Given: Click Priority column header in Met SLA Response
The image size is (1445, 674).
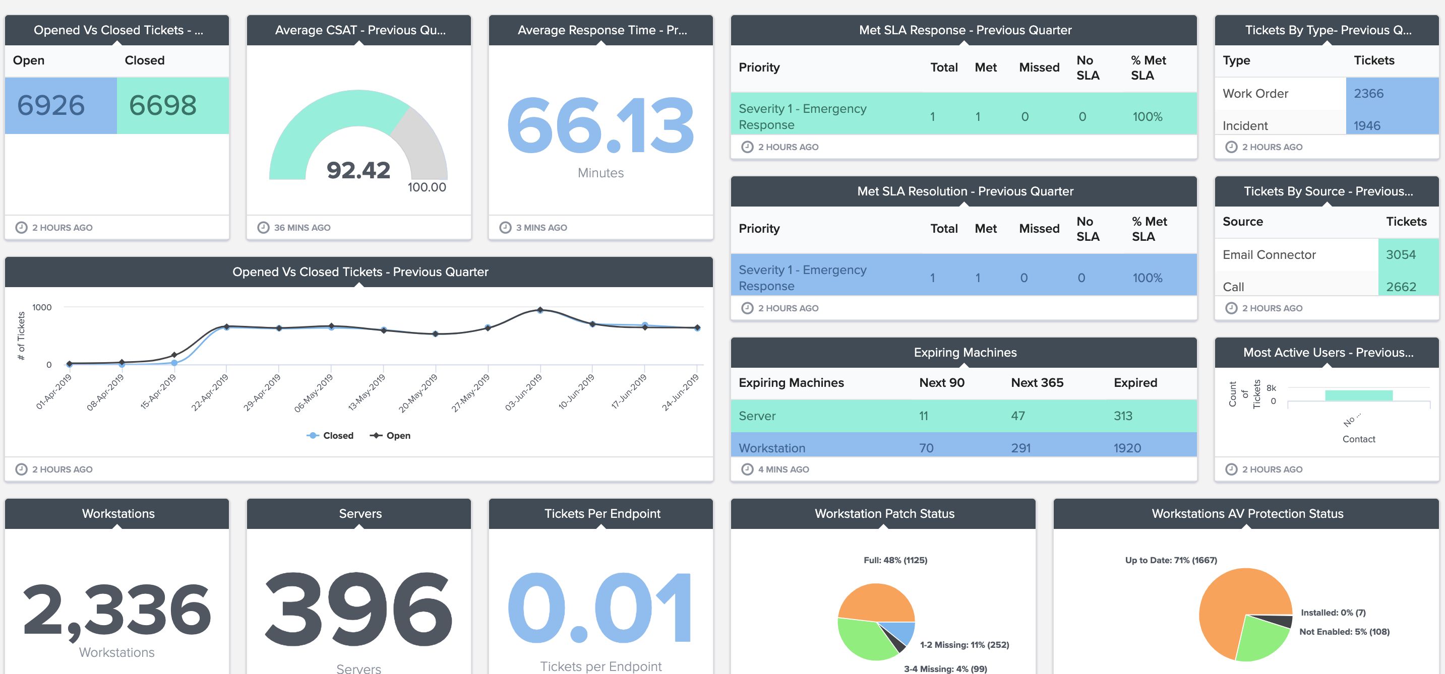Looking at the screenshot, I should tap(759, 68).
